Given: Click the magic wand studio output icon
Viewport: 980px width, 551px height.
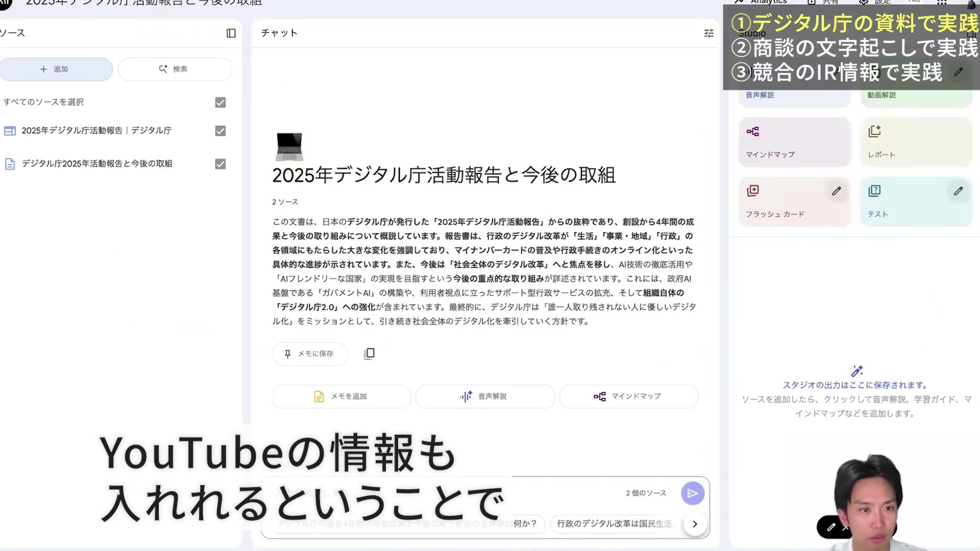Looking at the screenshot, I should pyautogui.click(x=856, y=371).
